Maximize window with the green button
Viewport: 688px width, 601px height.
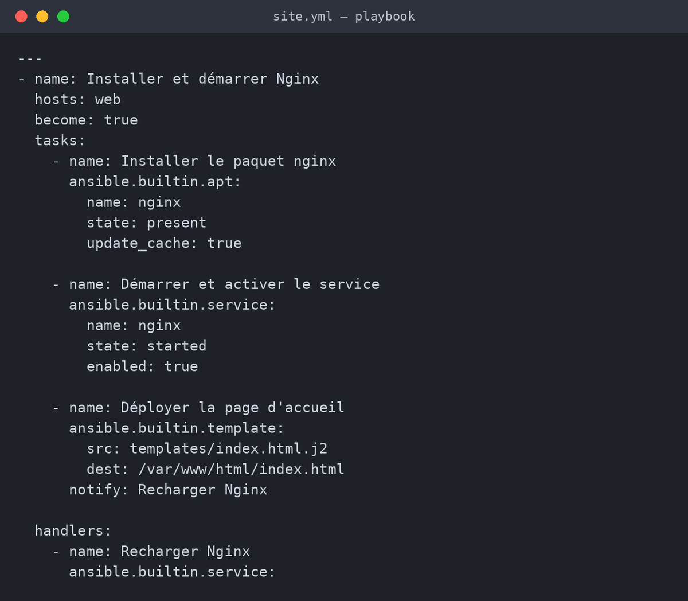point(64,17)
